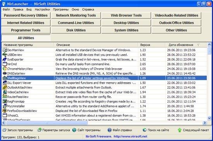Click the MyUninstaller program icon
The width and height of the screenshot is (213, 141).
[x=5, y=106]
